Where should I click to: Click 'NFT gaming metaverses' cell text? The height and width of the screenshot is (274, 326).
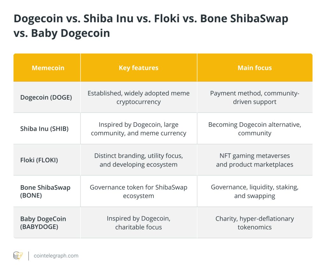(255, 156)
